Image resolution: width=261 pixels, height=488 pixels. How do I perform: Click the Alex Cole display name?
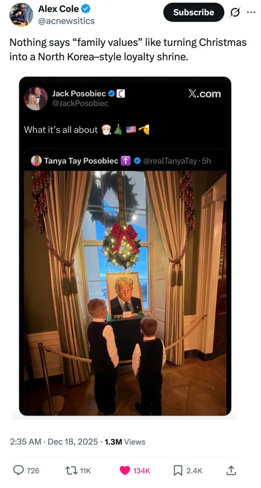(59, 9)
